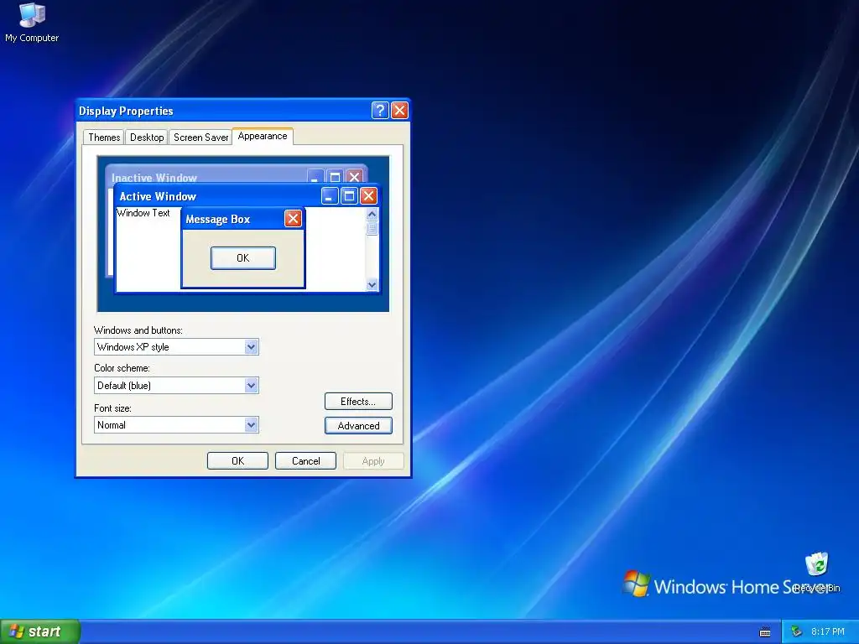Click the Advanced button

tap(358, 425)
